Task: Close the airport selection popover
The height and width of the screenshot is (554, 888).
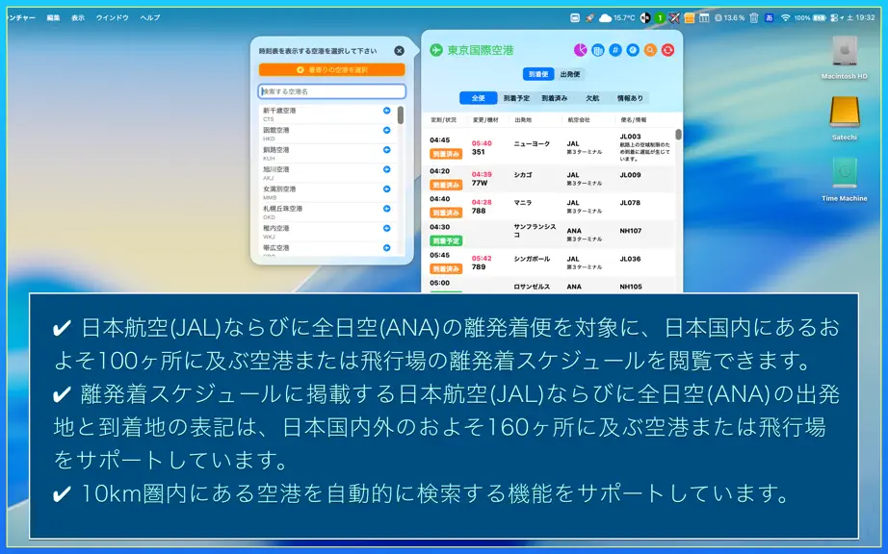Action: (x=400, y=51)
